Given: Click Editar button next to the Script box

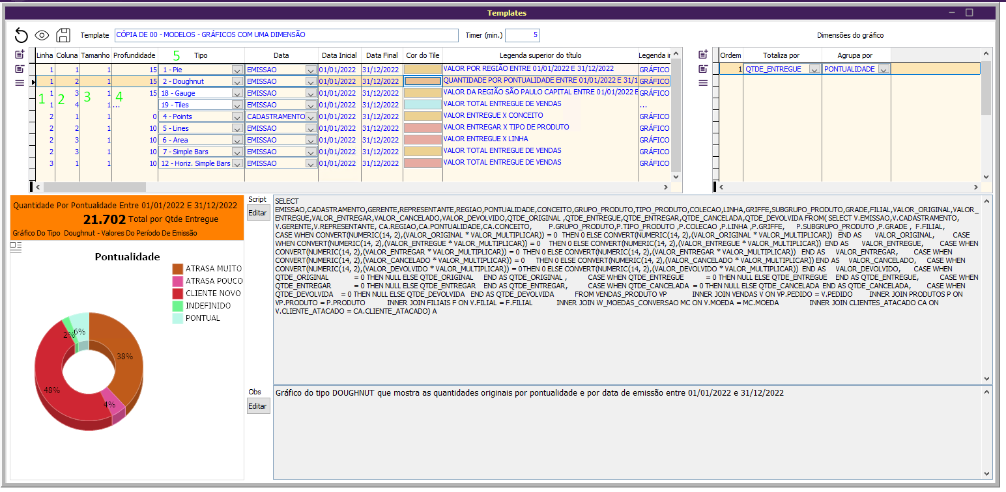Looking at the screenshot, I should (x=258, y=212).
